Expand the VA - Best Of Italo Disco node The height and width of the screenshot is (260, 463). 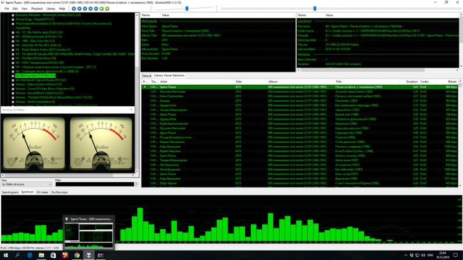click(13, 58)
